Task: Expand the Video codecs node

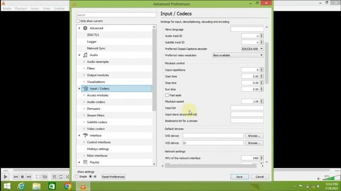Action: [x=84, y=128]
